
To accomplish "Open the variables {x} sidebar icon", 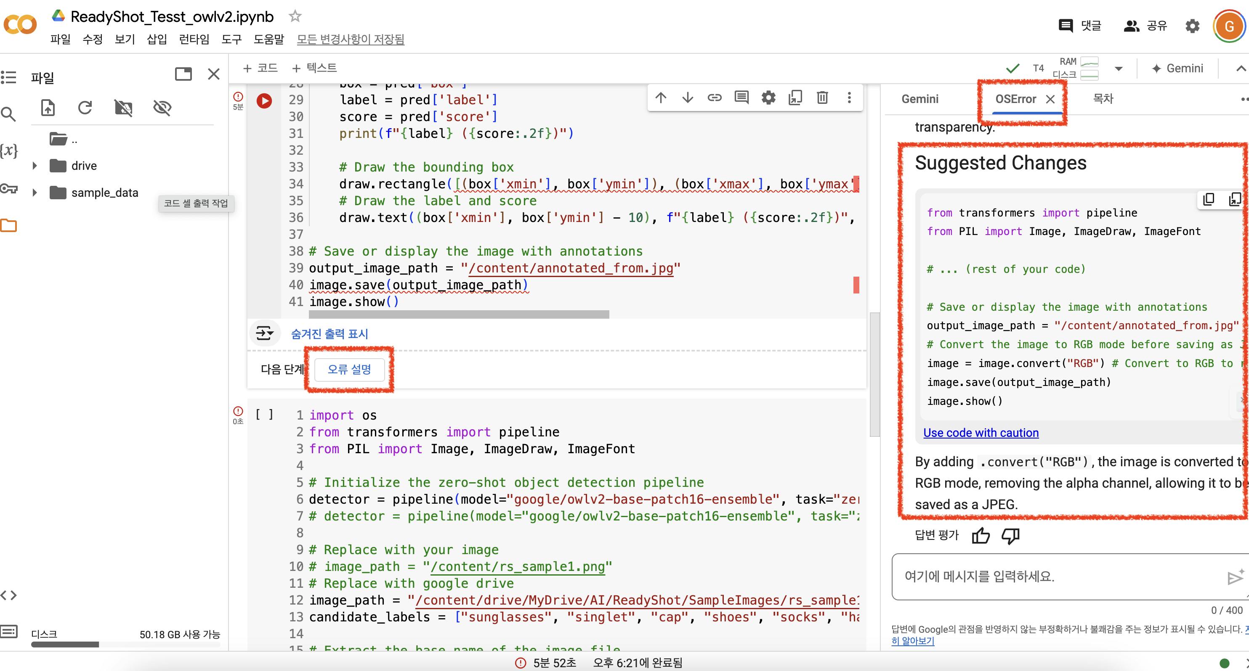I will tap(9, 151).
